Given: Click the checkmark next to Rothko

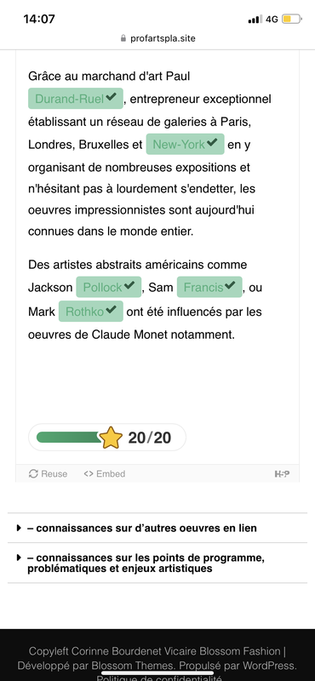Looking at the screenshot, I should [x=112, y=310].
